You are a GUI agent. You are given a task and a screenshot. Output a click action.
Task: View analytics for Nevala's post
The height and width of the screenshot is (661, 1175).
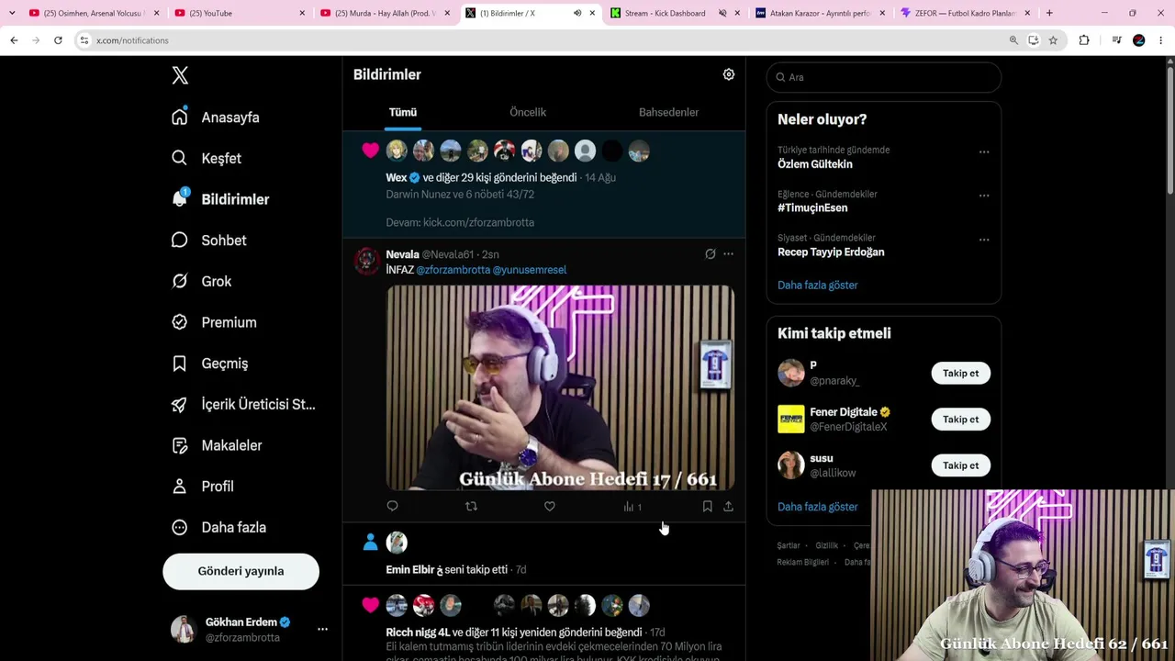632,507
